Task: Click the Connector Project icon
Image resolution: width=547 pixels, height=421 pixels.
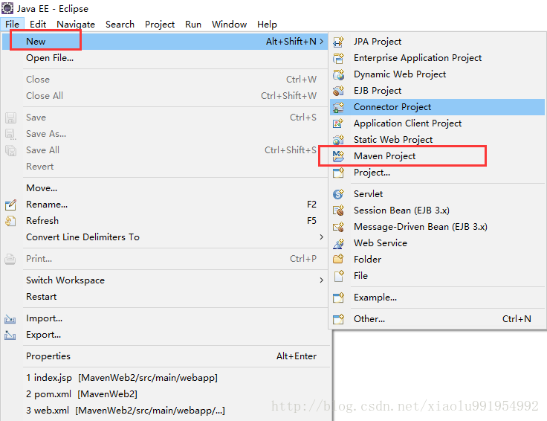Action: 338,107
